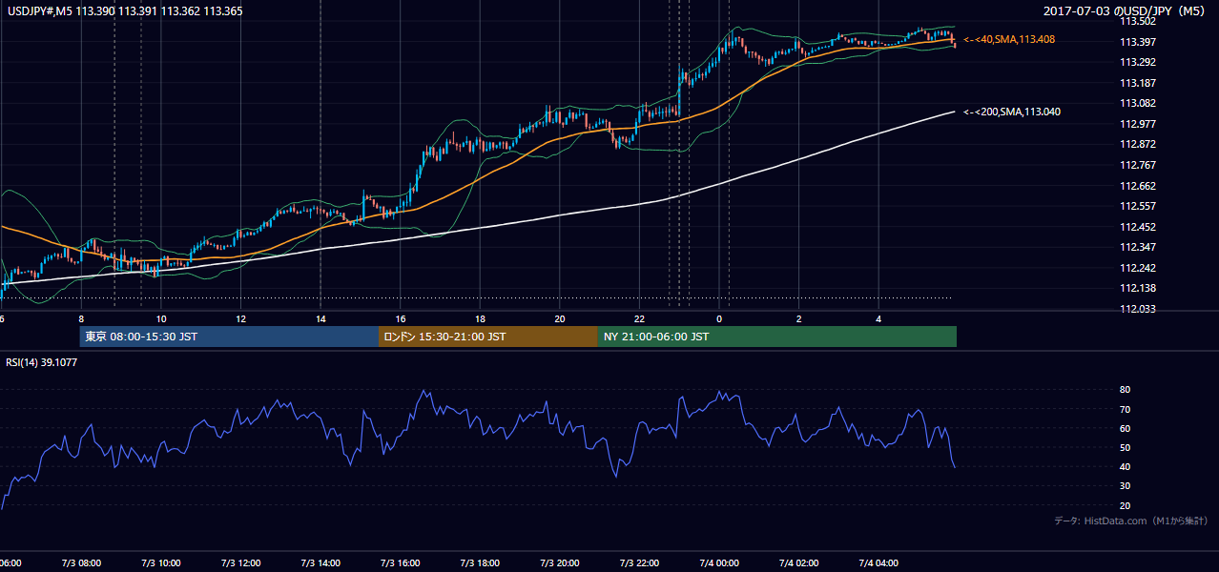Click RSI scale value 30
This screenshot has height=572, width=1219.
(1125, 485)
